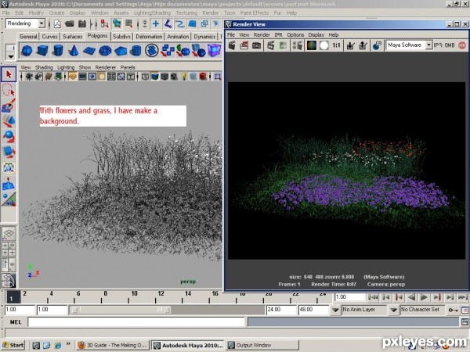This screenshot has width=470, height=352.
Task: Create a polygon torus from the shelf
Action: [x=105, y=51]
